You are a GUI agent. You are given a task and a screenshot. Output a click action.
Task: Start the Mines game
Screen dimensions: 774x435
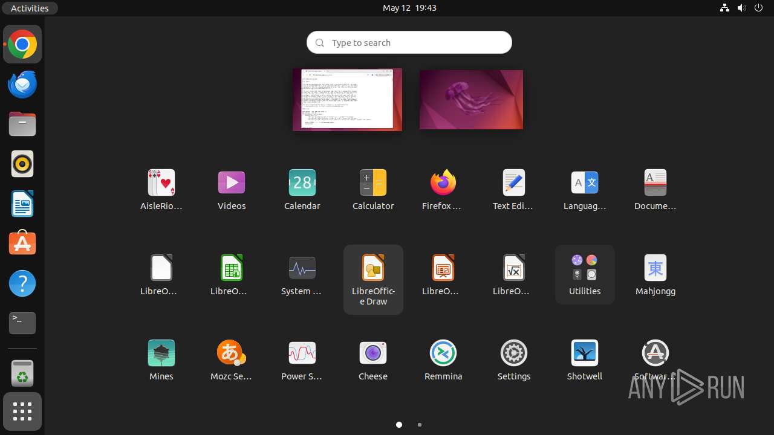[161, 359]
